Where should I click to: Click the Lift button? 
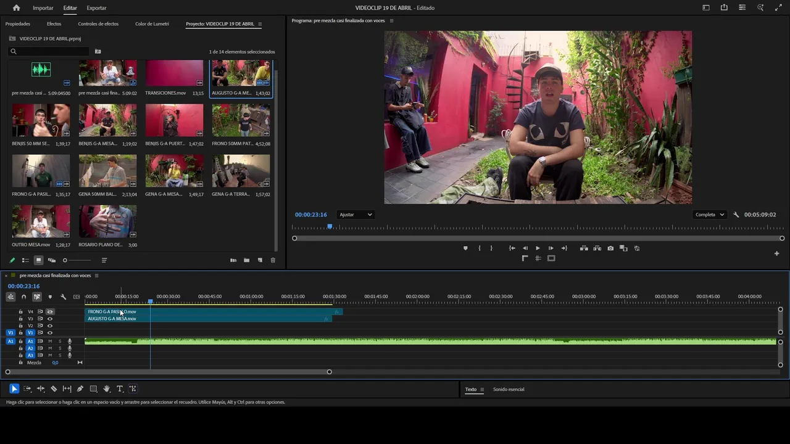584,249
